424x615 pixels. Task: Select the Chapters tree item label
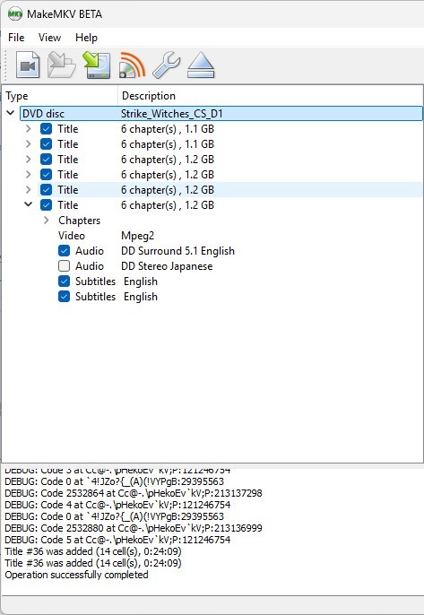pos(79,221)
